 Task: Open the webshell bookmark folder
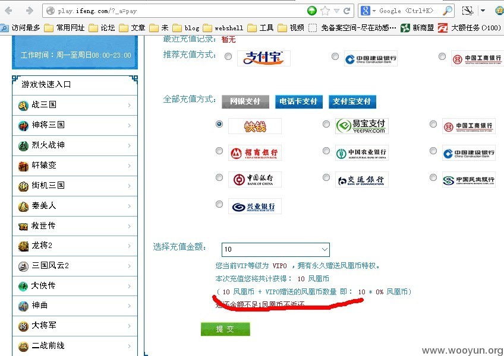click(x=223, y=28)
